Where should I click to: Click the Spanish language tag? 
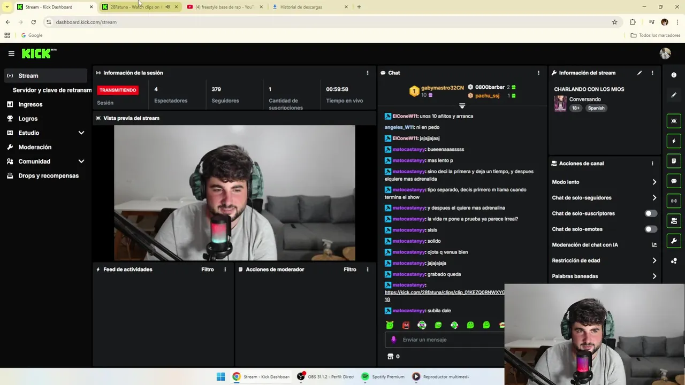[x=596, y=108]
